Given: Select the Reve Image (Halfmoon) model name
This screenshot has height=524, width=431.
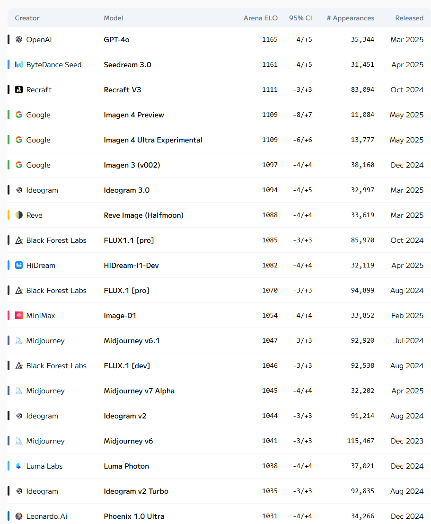Looking at the screenshot, I should pos(144,215).
